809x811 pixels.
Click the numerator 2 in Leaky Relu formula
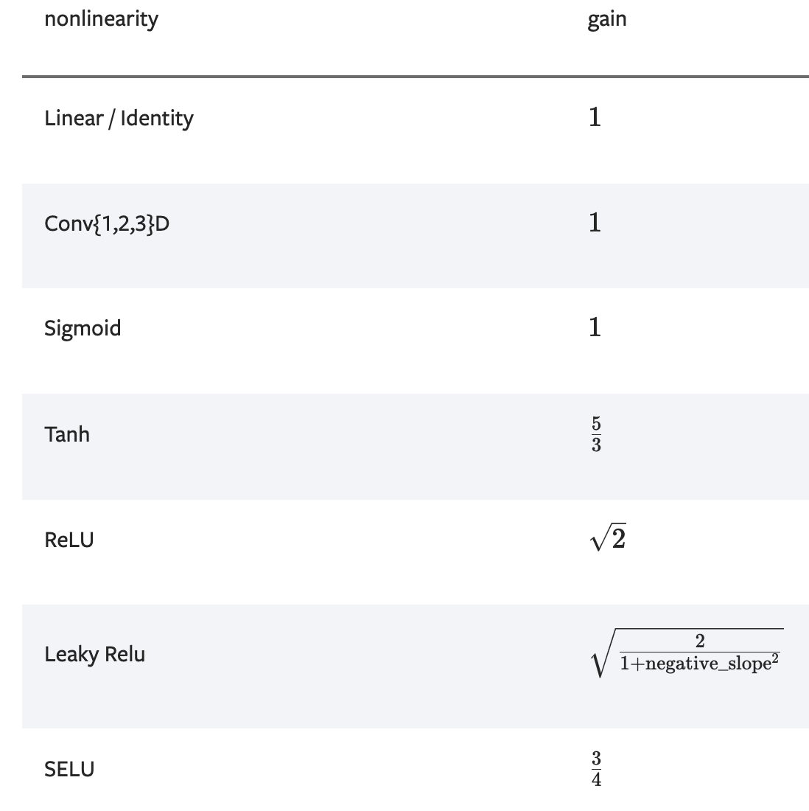click(700, 641)
